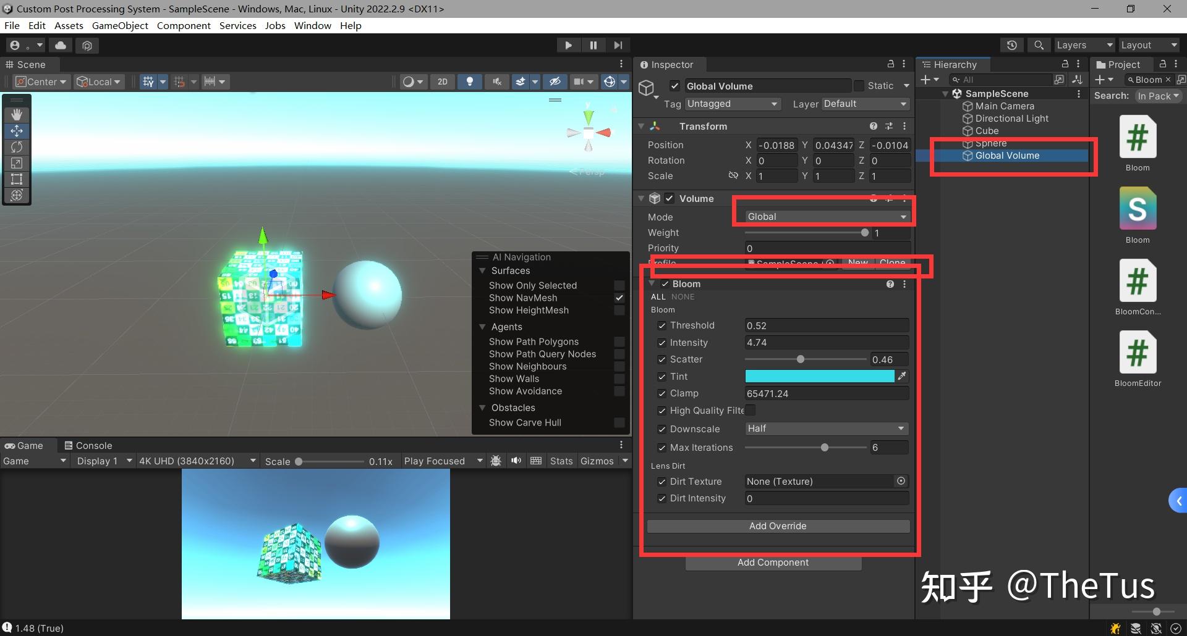Image resolution: width=1187 pixels, height=636 pixels.
Task: Select the Move tool
Action: click(x=17, y=130)
